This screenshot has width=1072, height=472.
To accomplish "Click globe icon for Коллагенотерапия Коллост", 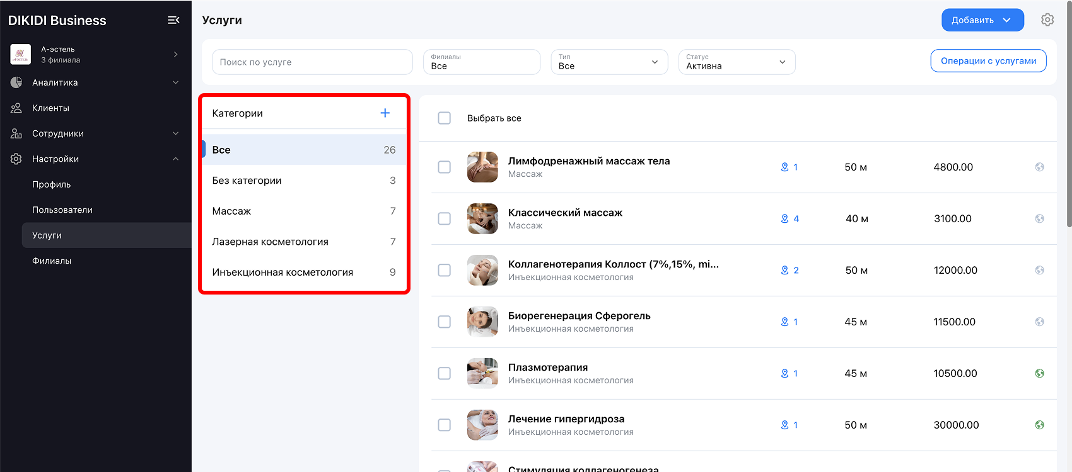I will 1040,270.
